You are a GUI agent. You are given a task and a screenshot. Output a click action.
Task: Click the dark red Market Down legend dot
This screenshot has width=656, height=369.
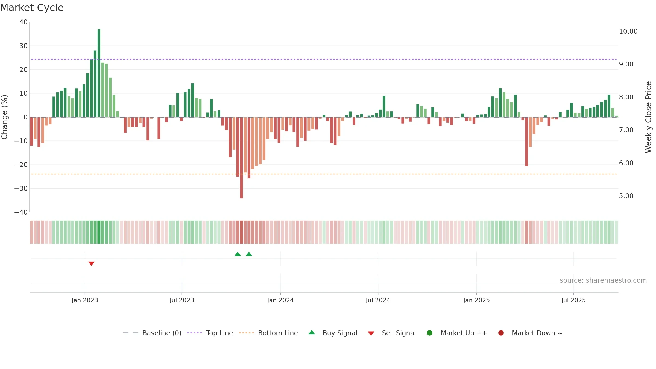pyautogui.click(x=501, y=333)
